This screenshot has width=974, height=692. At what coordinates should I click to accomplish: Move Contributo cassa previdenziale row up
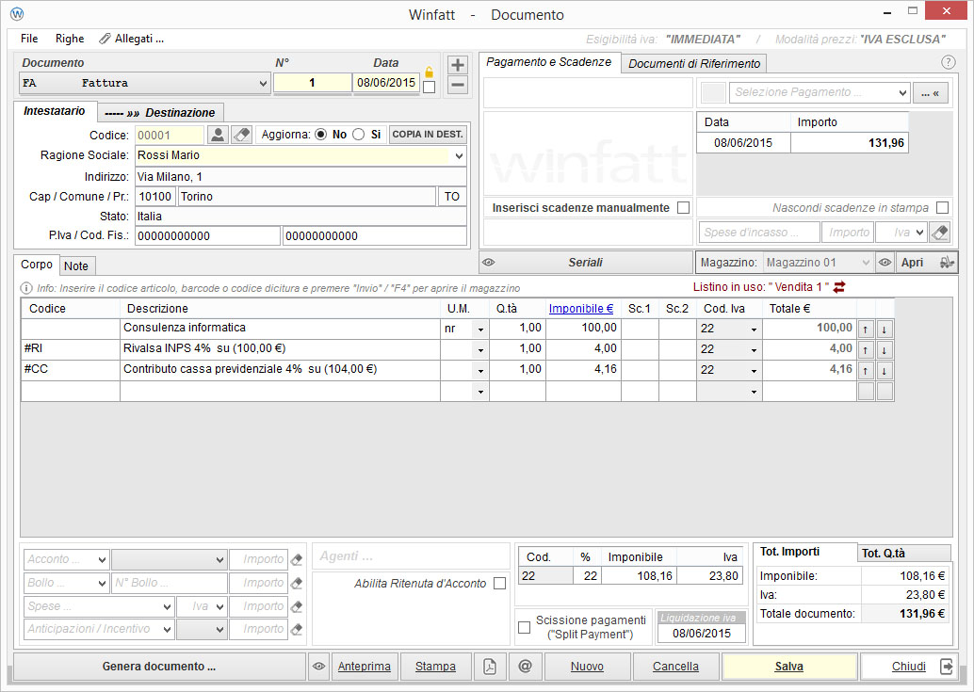(x=866, y=371)
